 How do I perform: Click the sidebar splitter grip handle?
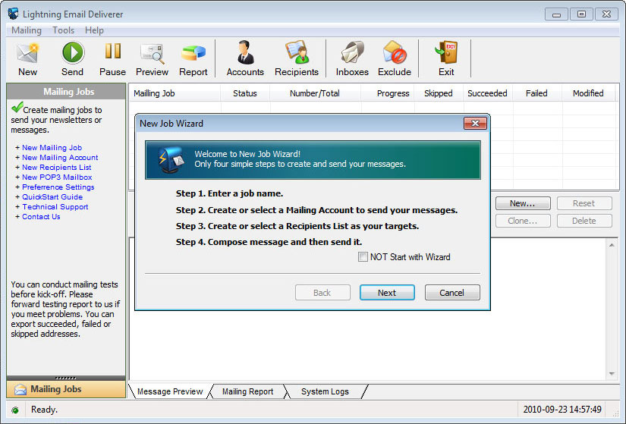pos(66,378)
